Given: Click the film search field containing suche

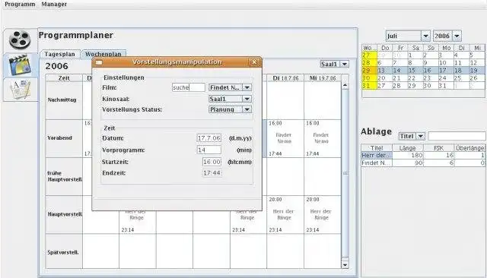Looking at the screenshot, I should pyautogui.click(x=189, y=87).
